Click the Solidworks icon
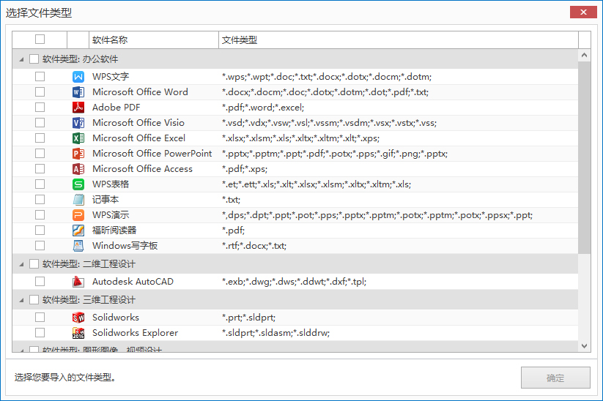The height and width of the screenshot is (401, 603). [78, 318]
